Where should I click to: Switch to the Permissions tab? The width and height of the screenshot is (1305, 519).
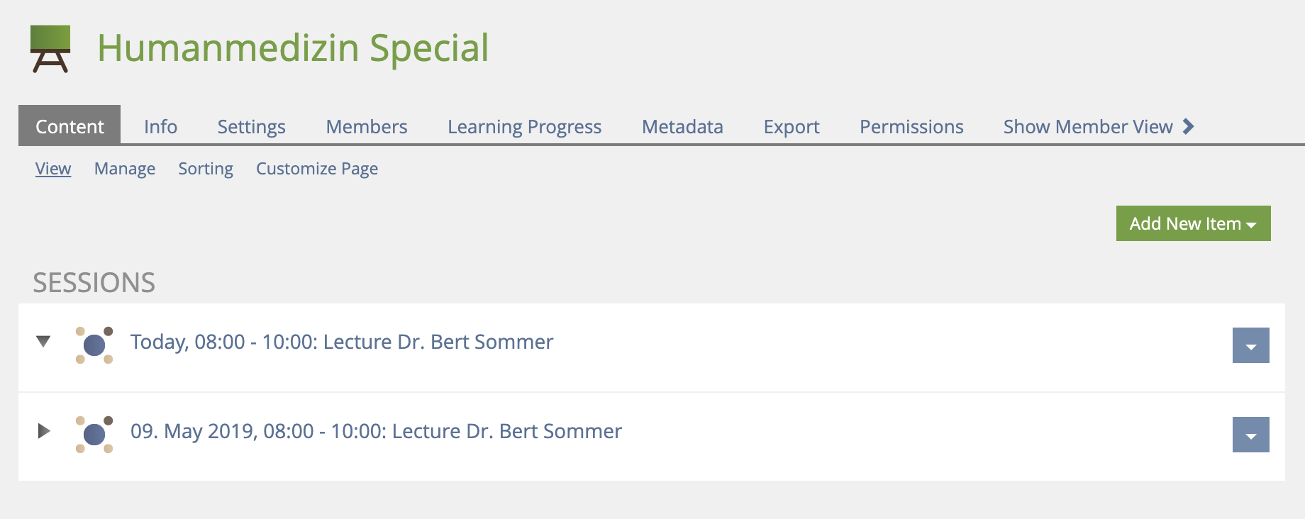point(911,126)
